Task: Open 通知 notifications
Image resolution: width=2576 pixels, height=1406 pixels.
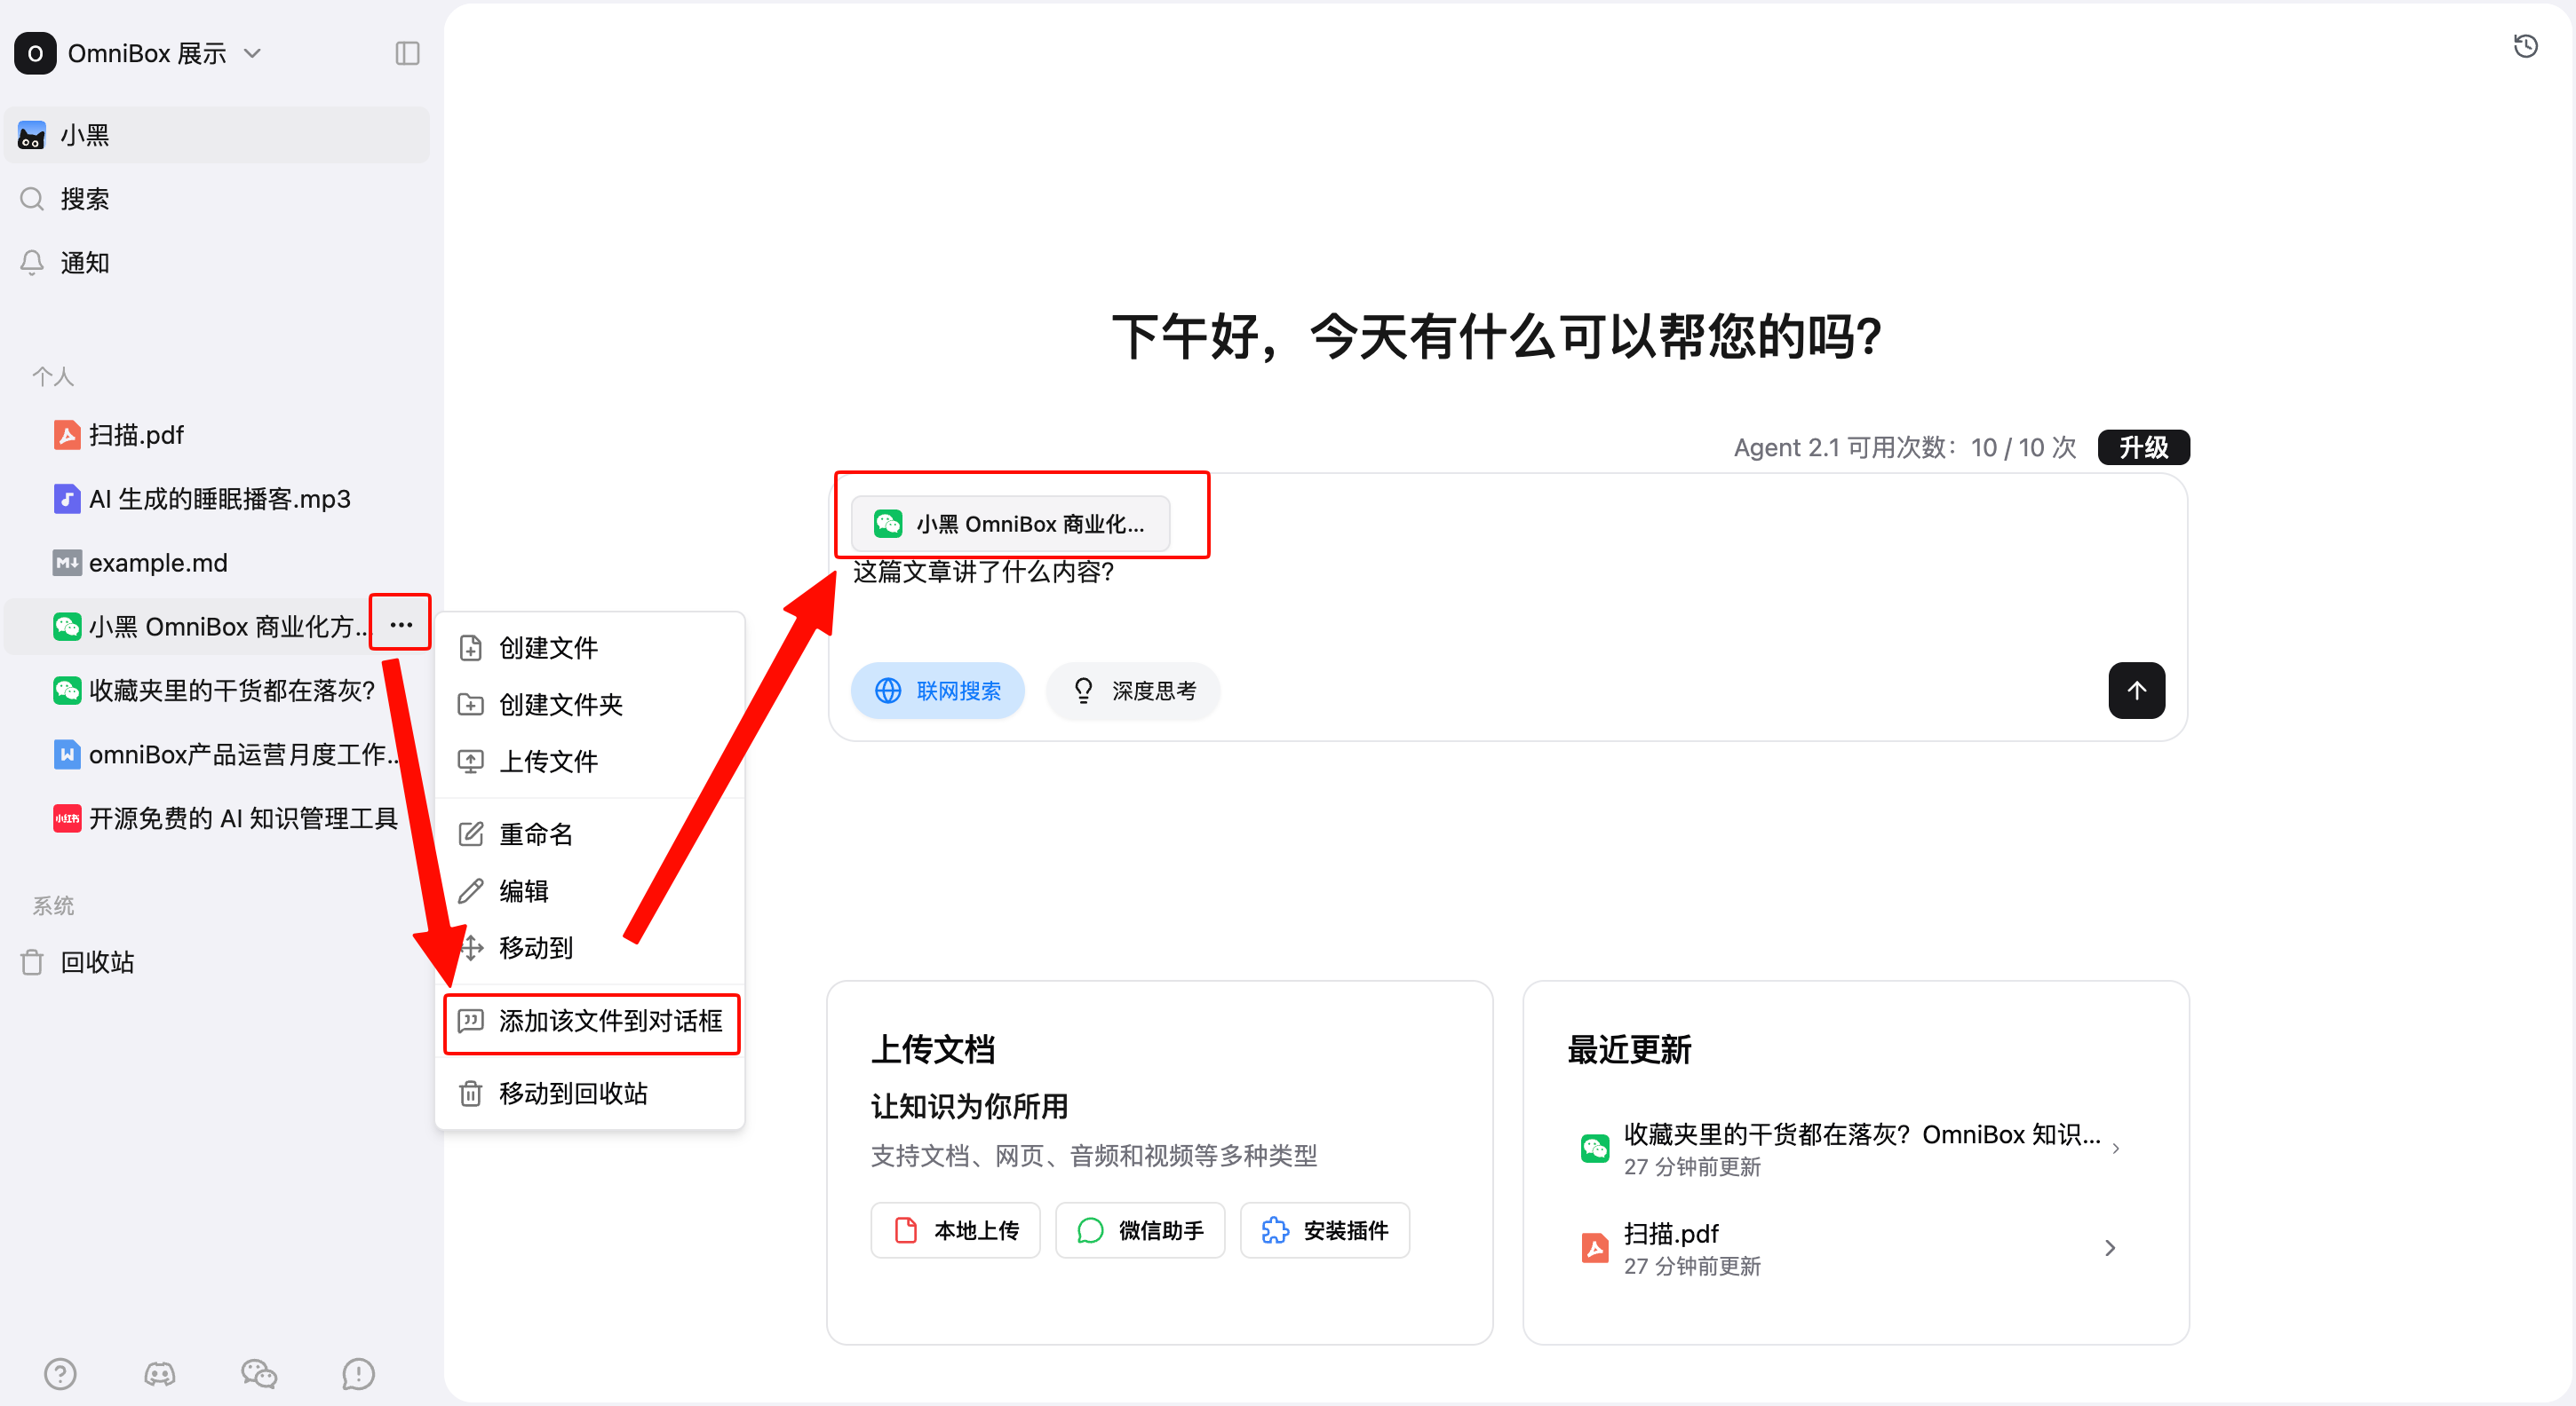Action: point(217,263)
